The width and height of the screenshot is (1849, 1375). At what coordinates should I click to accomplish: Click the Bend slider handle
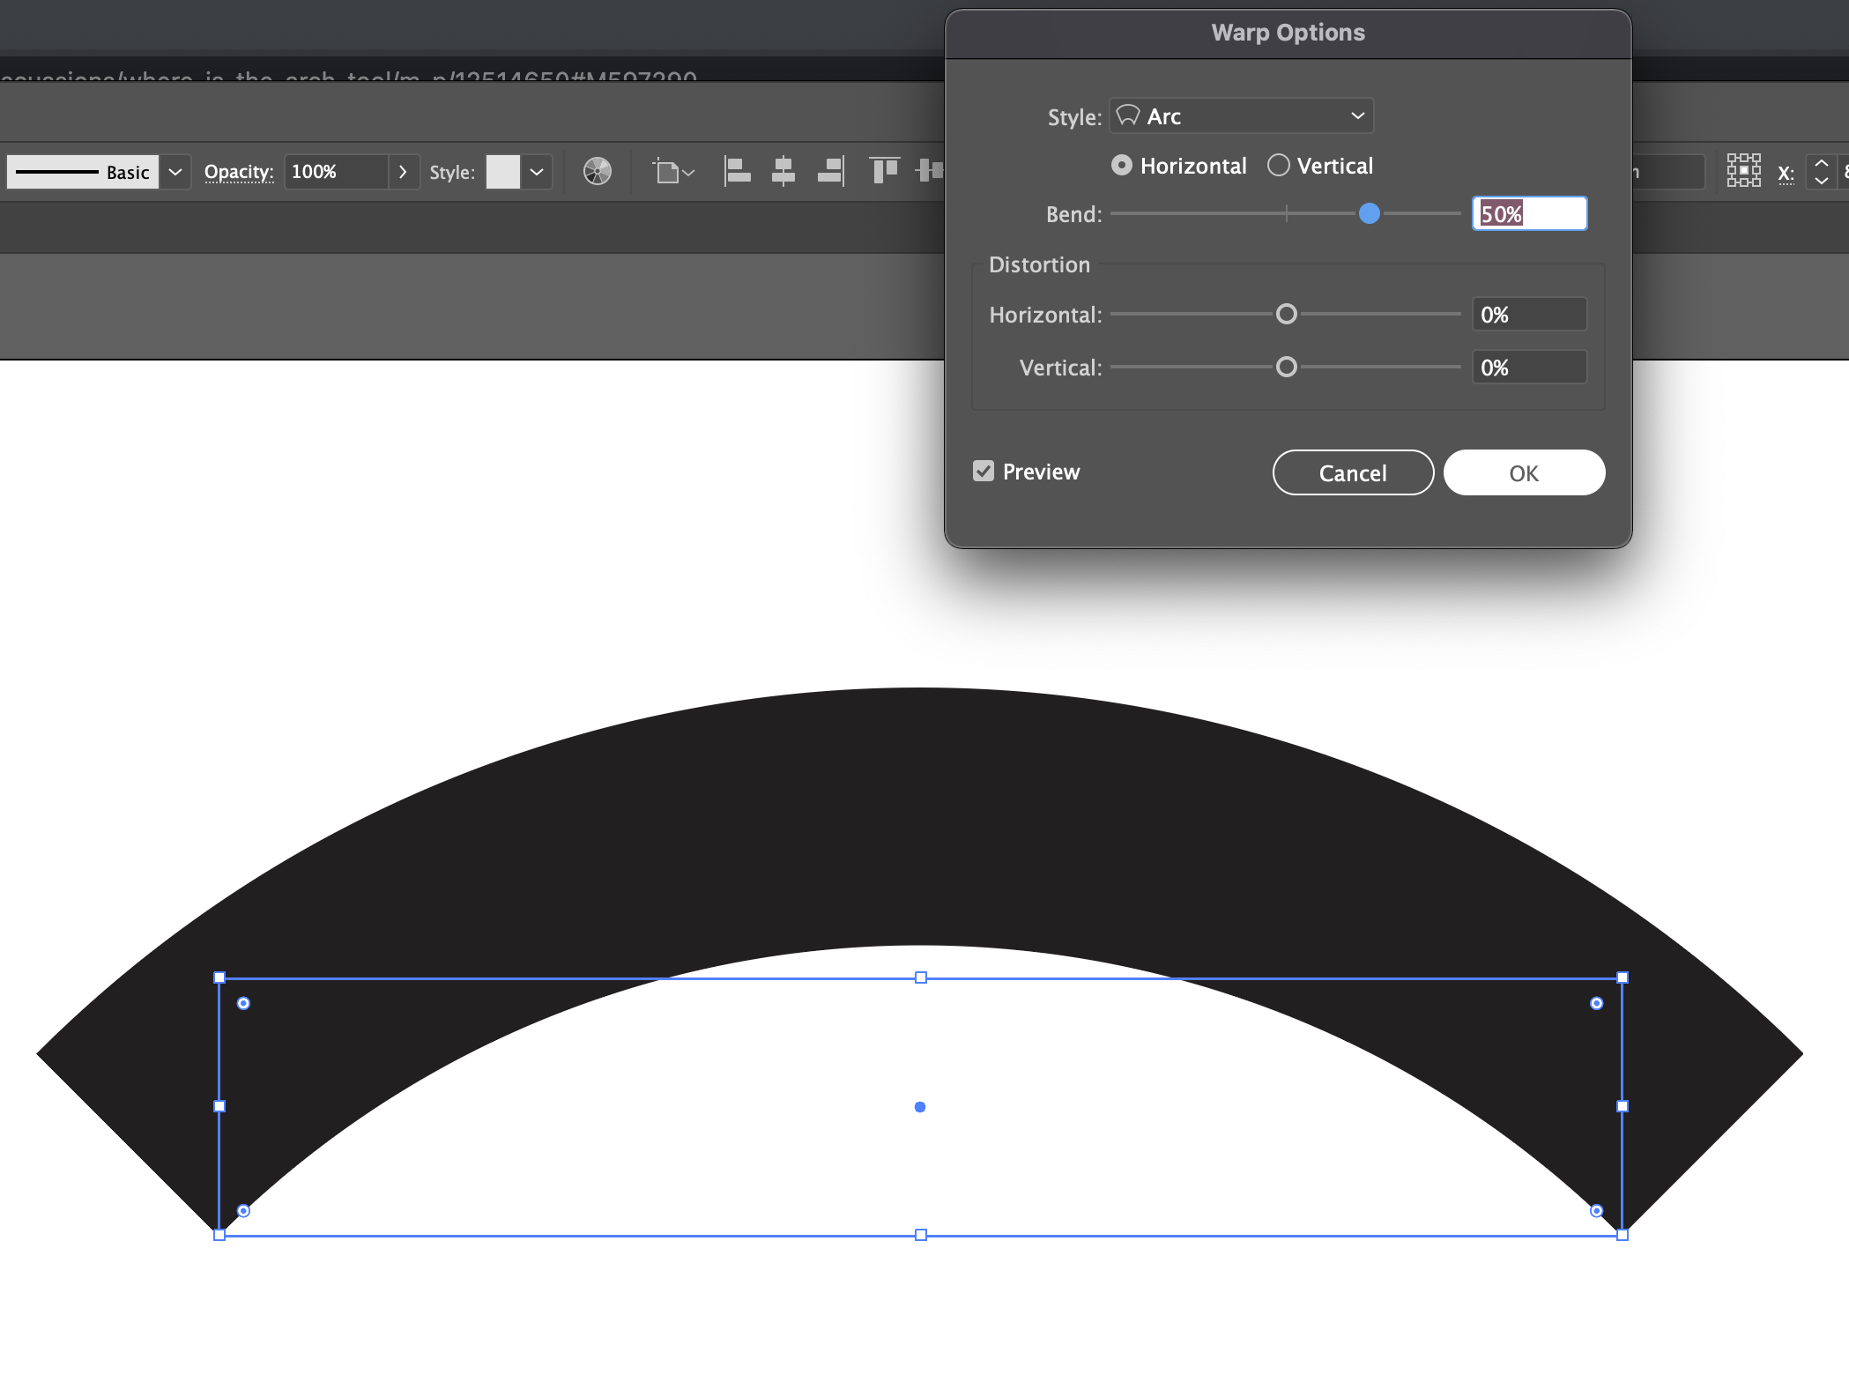[1369, 214]
